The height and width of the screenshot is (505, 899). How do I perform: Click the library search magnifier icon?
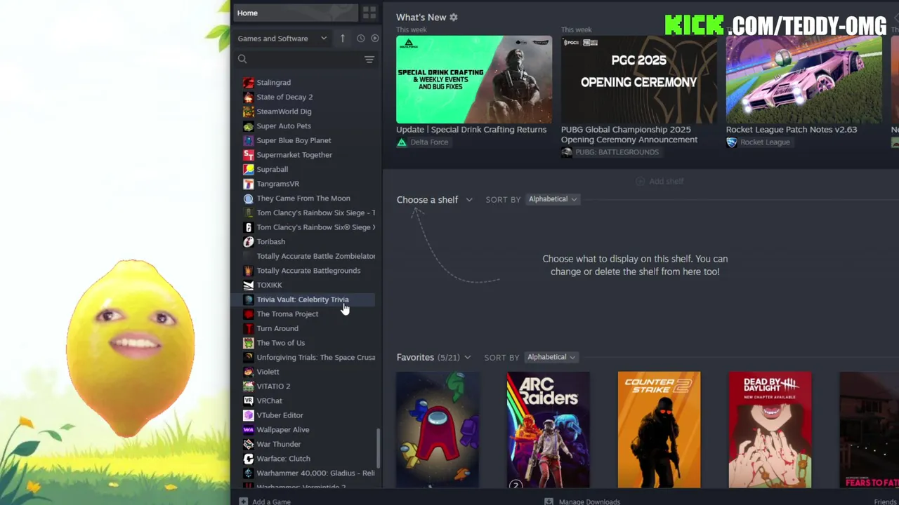[242, 60]
